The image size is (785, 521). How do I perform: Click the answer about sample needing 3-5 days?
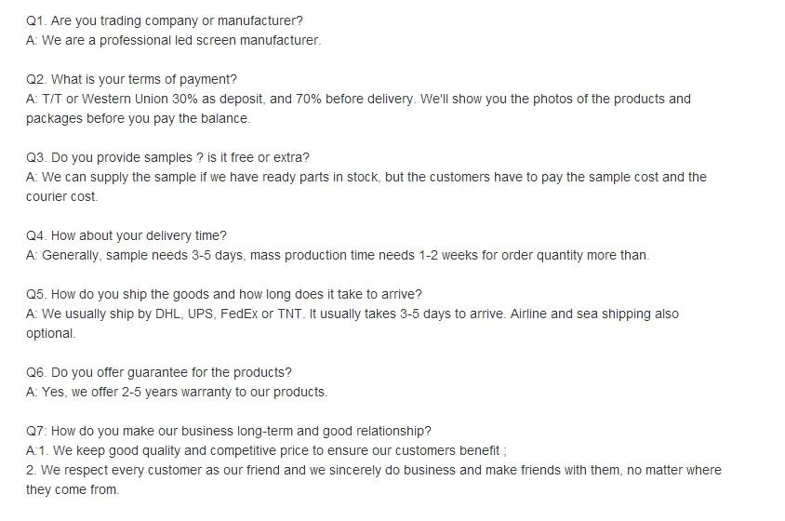338,256
